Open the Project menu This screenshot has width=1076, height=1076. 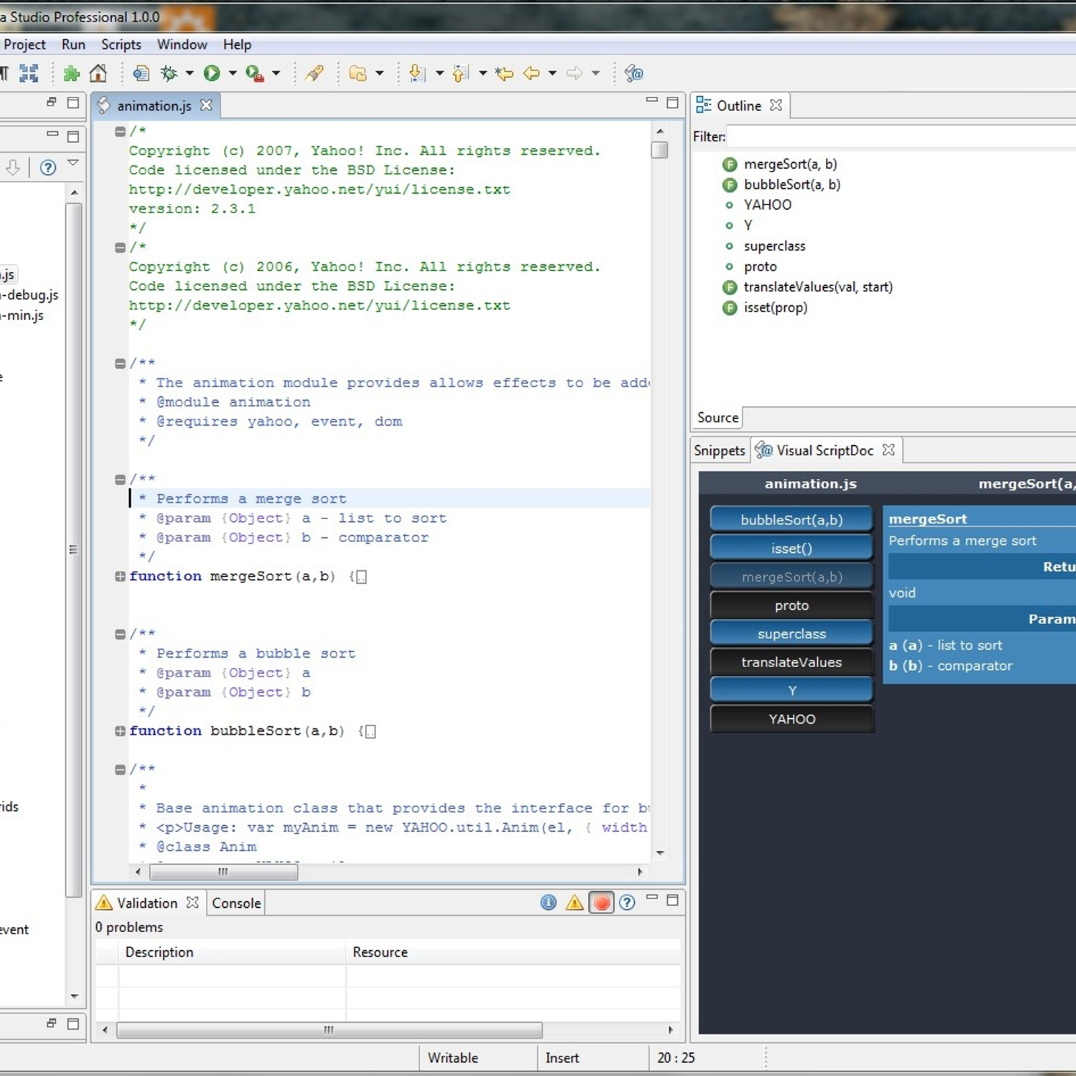click(25, 44)
